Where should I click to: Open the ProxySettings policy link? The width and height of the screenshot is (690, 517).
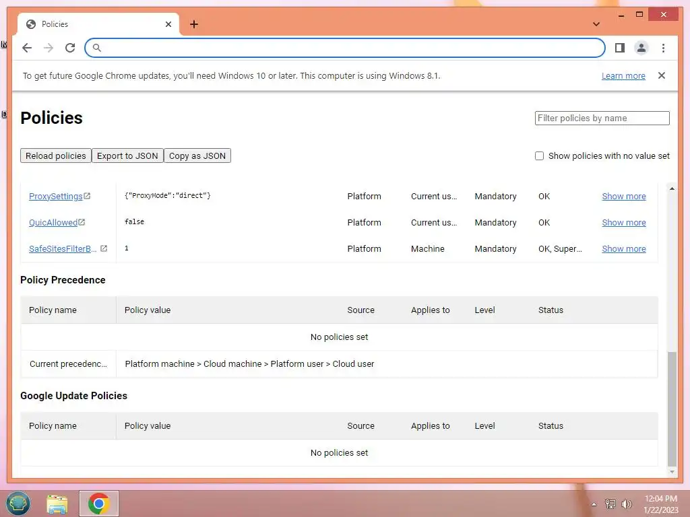(x=55, y=196)
